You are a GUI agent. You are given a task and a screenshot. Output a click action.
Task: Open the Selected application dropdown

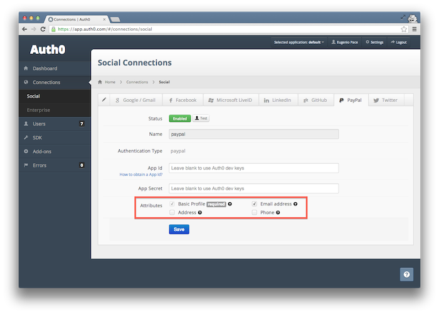tap(299, 42)
